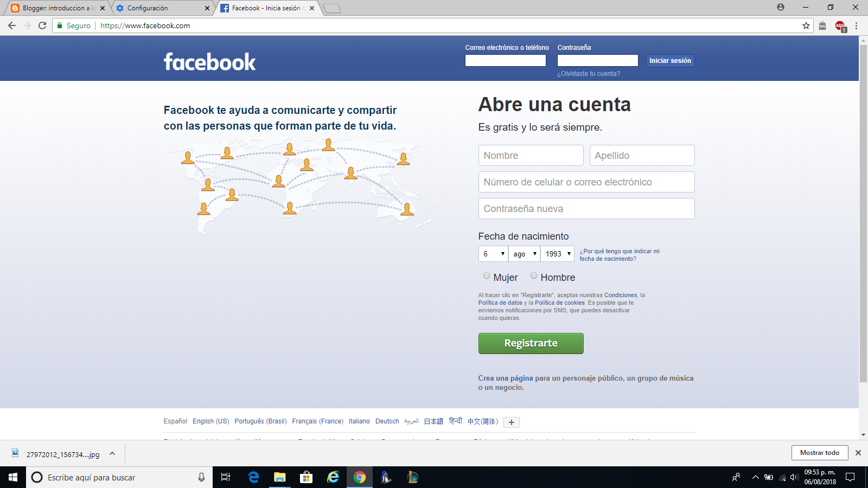Click the Facebook logo
Viewport: 868px width, 488px height.
(x=209, y=61)
